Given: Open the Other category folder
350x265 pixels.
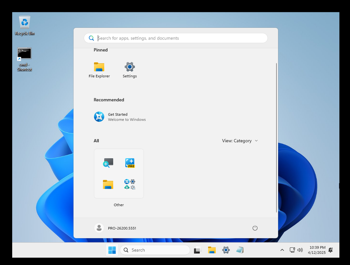Looking at the screenshot, I should click(x=119, y=174).
